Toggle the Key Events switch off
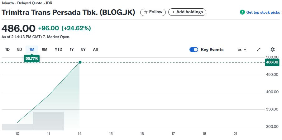Image resolution: width=282 pixels, height=140 pixels. (x=194, y=50)
